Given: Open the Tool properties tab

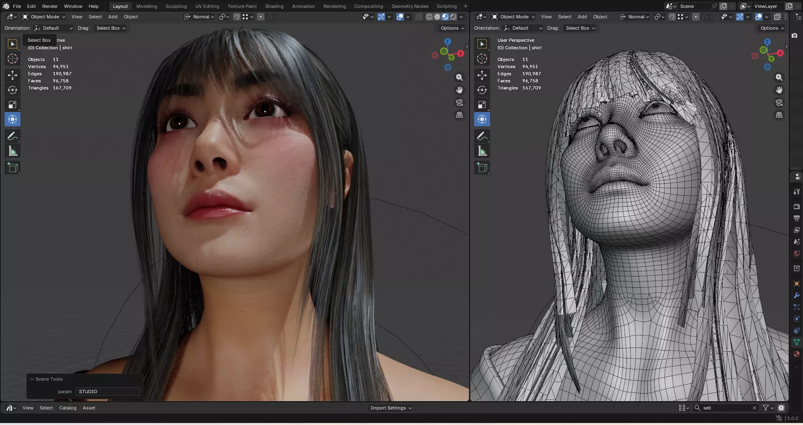Looking at the screenshot, I should [x=797, y=192].
